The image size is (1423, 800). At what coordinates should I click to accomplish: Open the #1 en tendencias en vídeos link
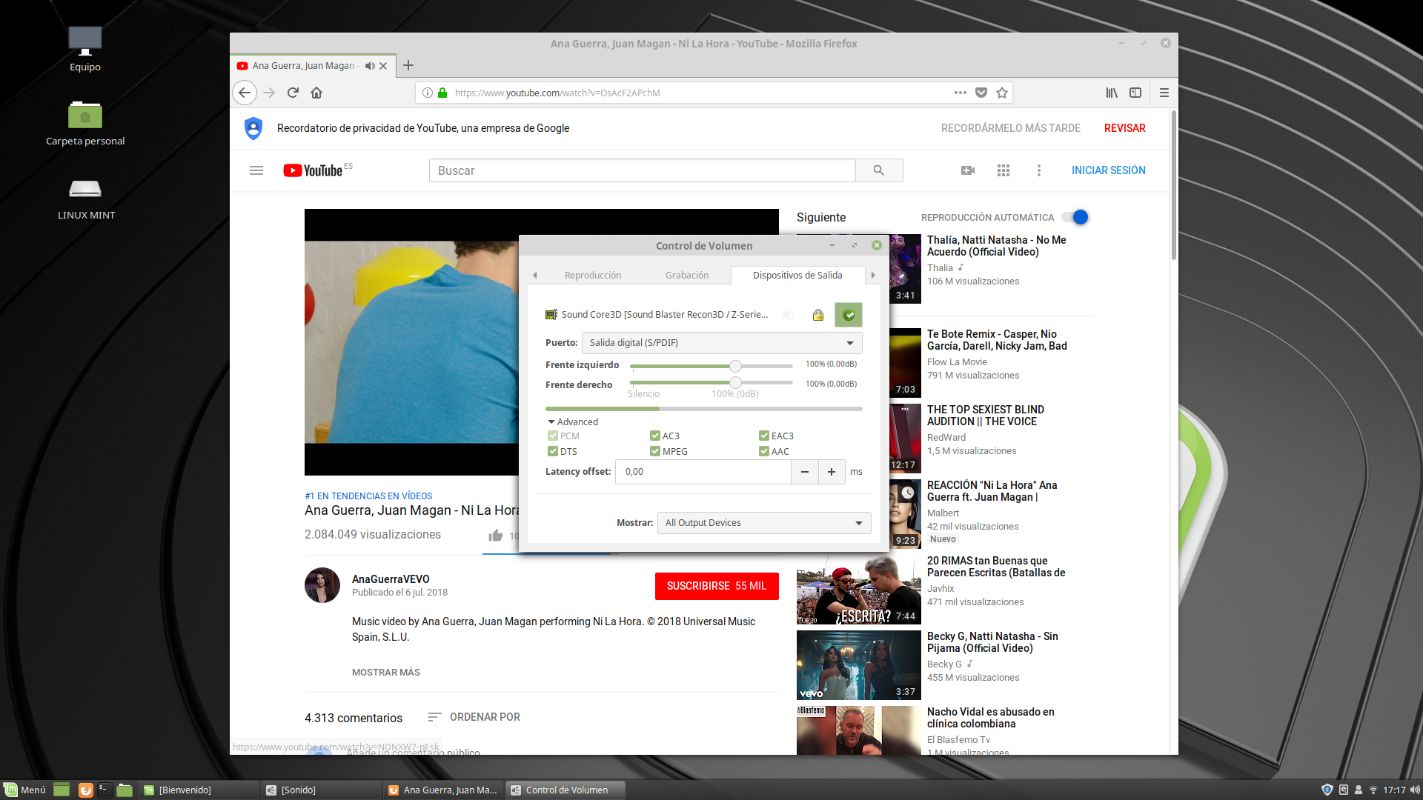tap(368, 496)
